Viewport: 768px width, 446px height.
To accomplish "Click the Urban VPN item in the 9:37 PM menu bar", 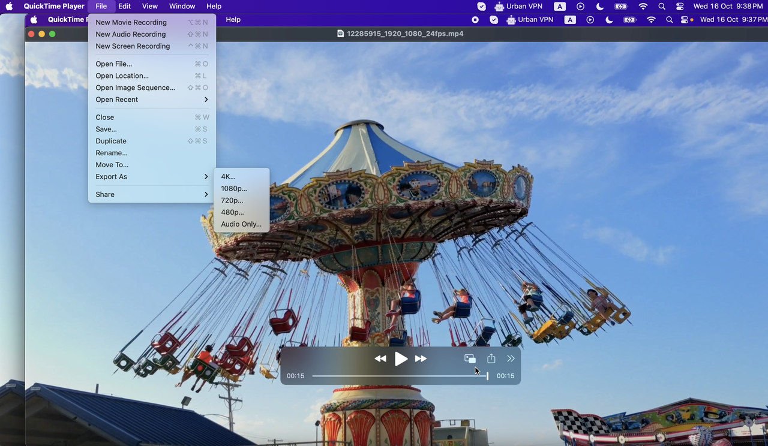I will pos(529,20).
